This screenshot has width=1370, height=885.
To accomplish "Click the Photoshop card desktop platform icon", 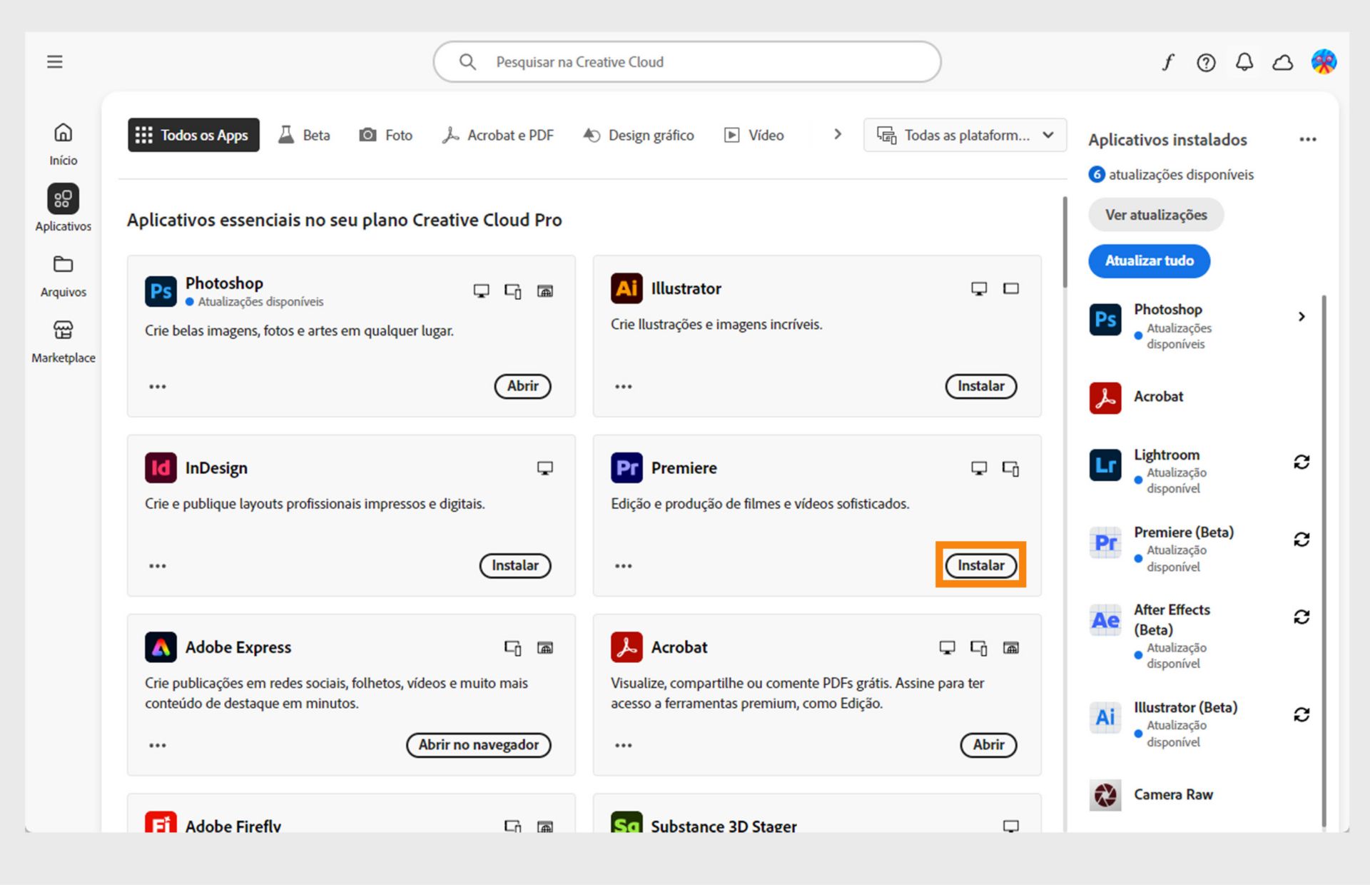I will point(482,291).
